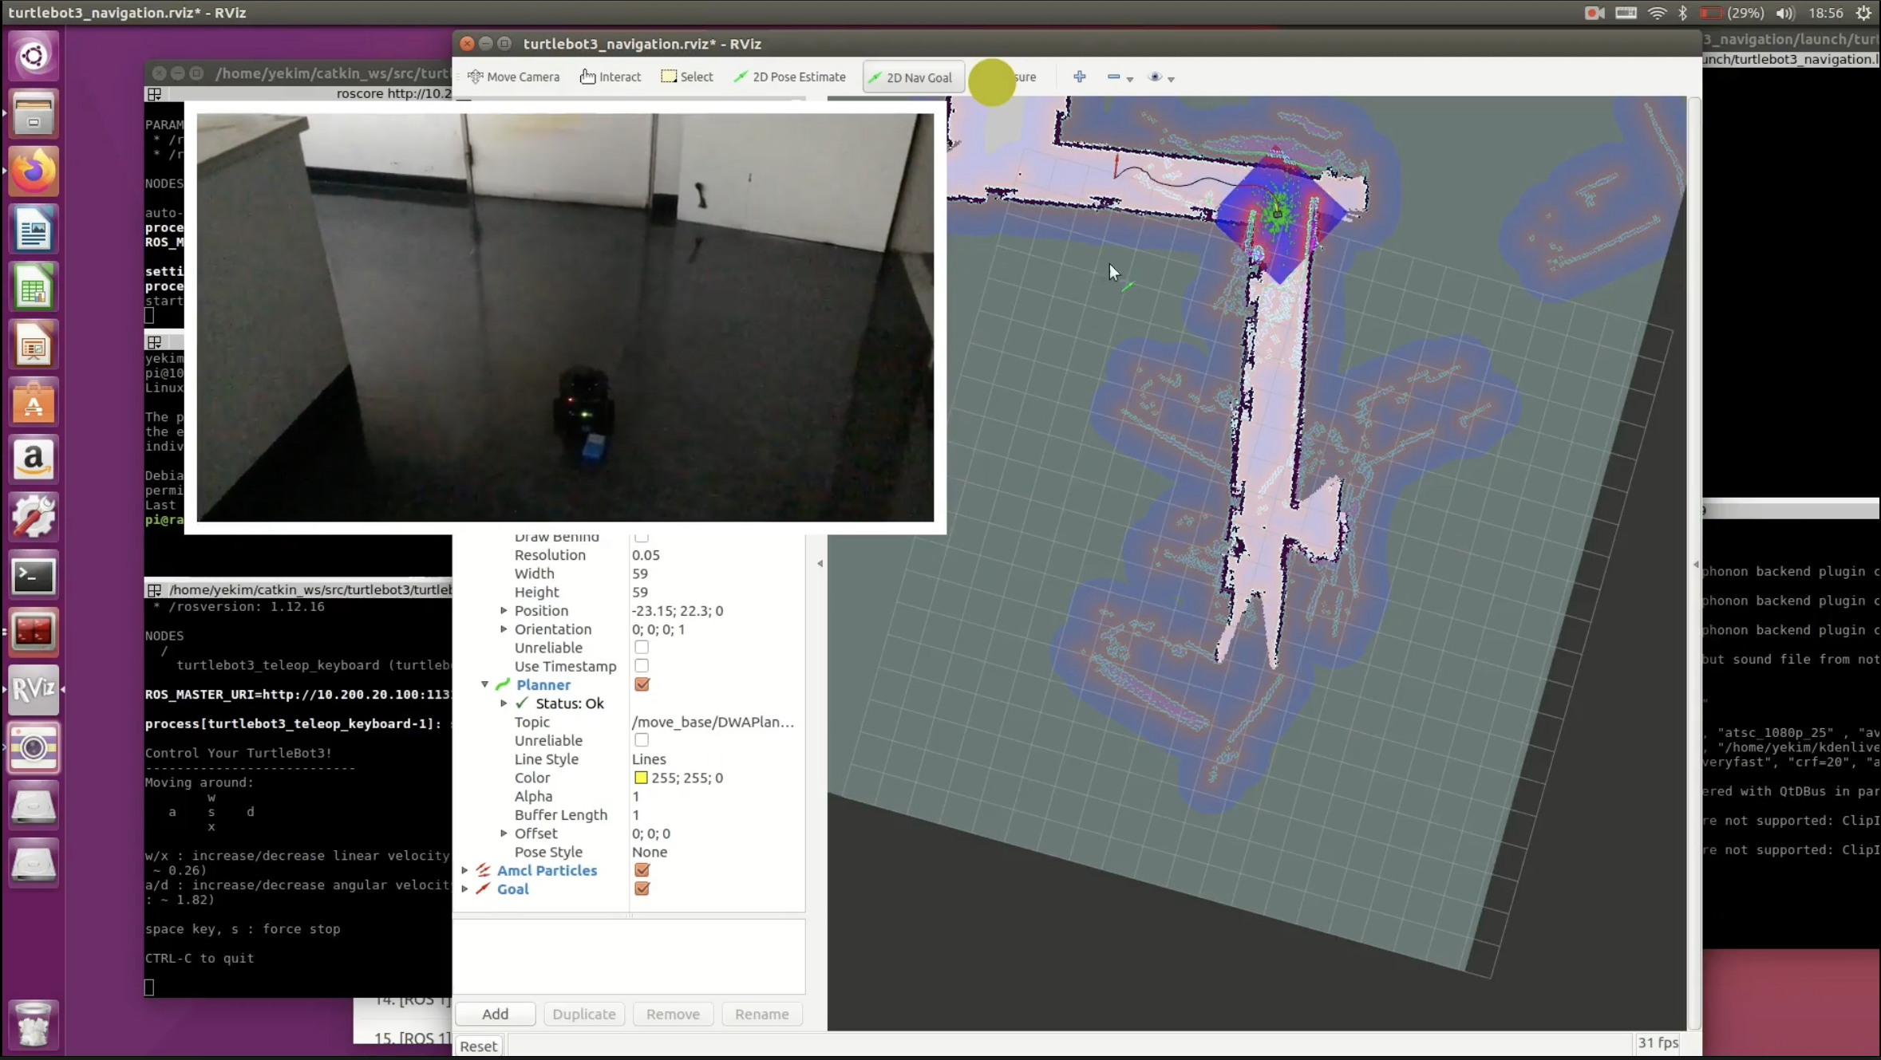Activate the Interact tool
The height and width of the screenshot is (1060, 1881).
(611, 77)
